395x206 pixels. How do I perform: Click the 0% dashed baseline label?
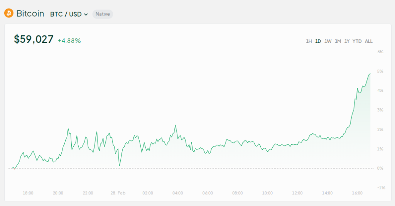pyautogui.click(x=380, y=168)
